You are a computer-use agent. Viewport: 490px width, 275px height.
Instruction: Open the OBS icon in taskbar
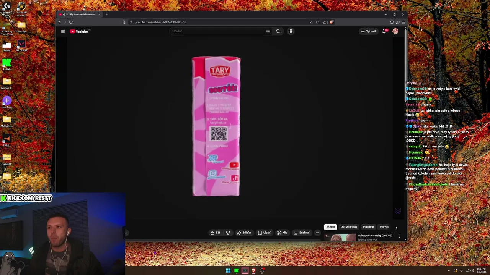pos(262,270)
